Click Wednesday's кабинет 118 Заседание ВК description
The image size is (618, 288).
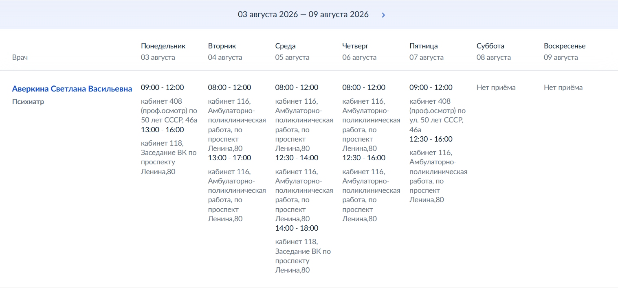[x=303, y=256]
